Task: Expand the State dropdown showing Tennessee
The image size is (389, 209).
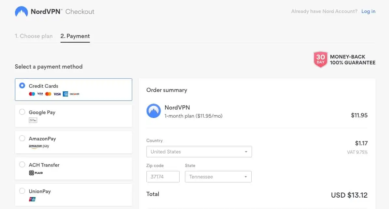Action: (218, 177)
